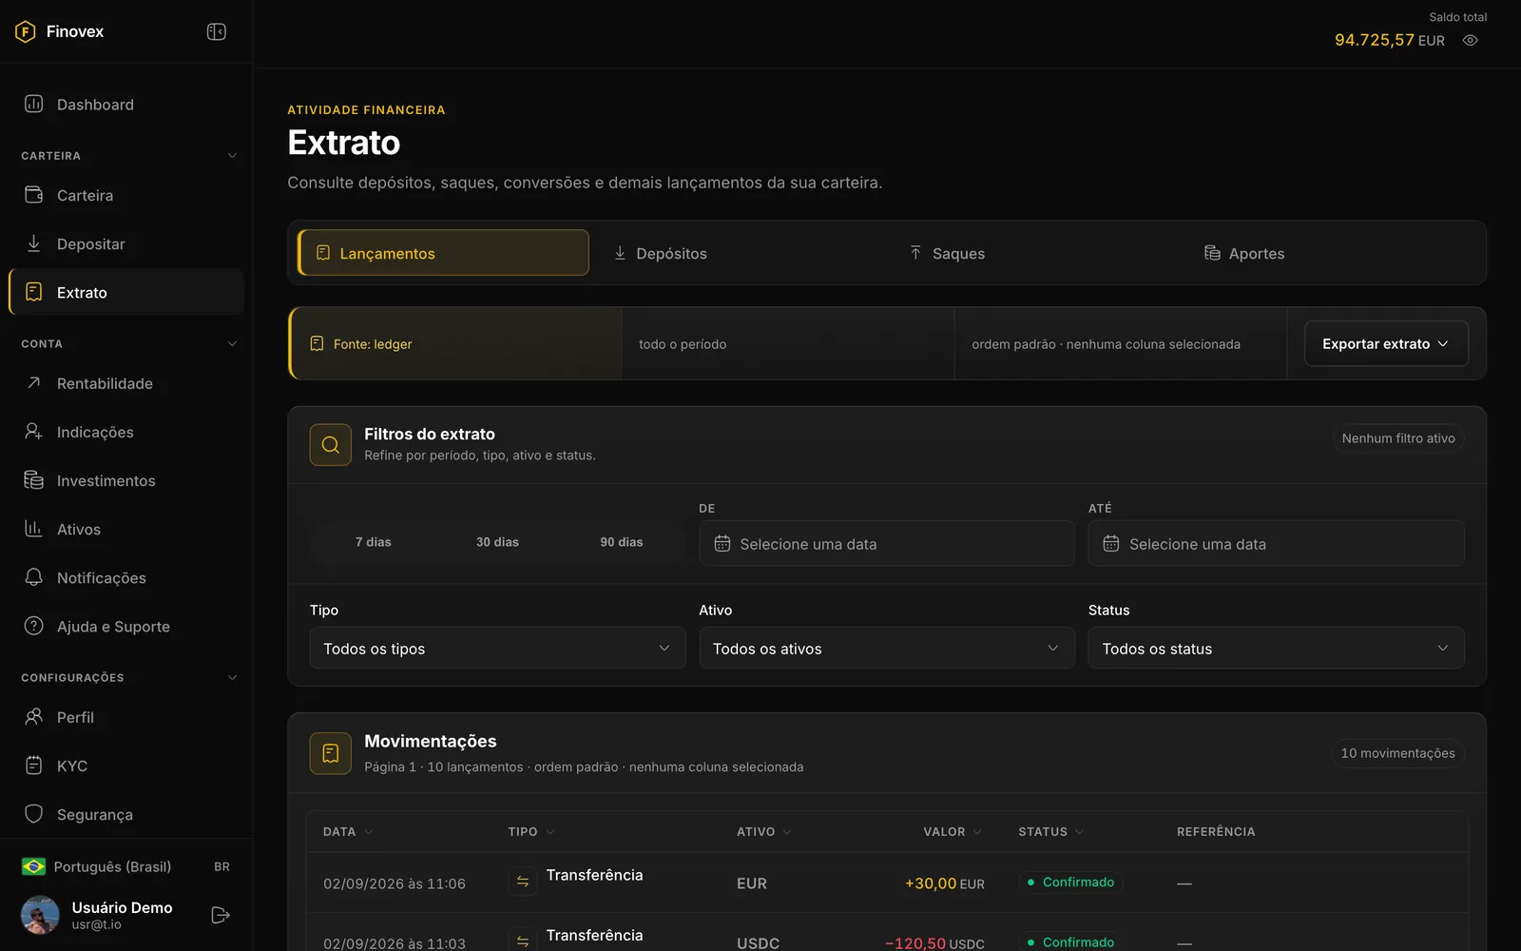Click the Depositar download icon
Viewport: 1521px width, 951px height.
coord(34,243)
